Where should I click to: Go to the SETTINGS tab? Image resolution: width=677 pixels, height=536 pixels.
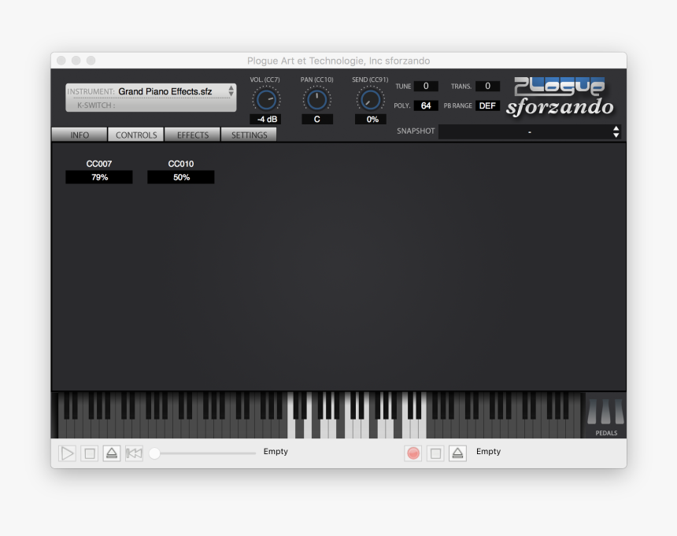[x=249, y=135]
